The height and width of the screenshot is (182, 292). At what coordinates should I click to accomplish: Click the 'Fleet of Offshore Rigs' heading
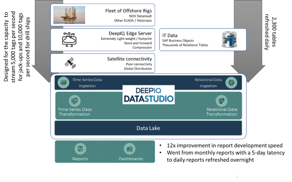coord(128,11)
